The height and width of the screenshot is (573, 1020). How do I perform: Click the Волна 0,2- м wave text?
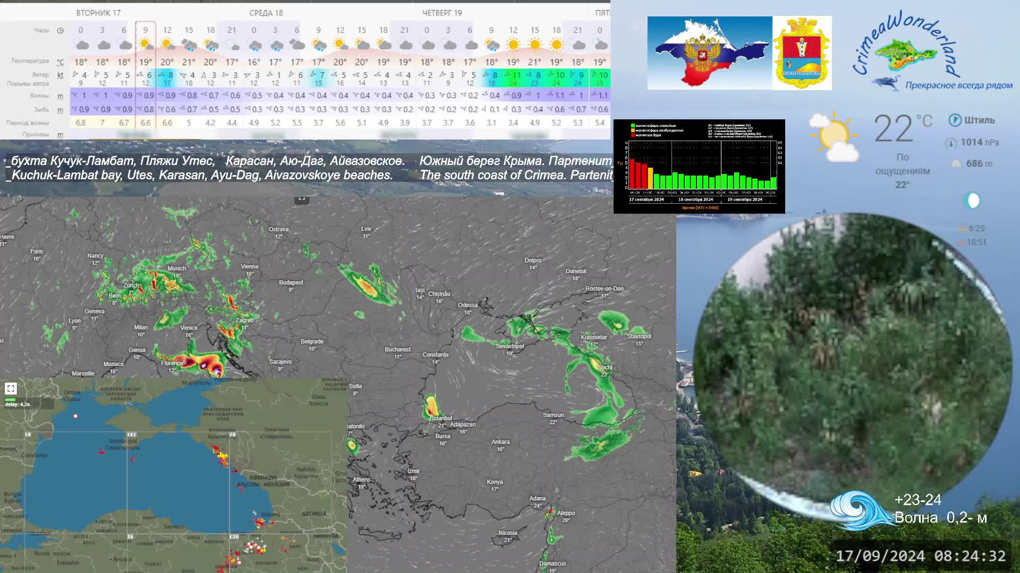coord(941,518)
